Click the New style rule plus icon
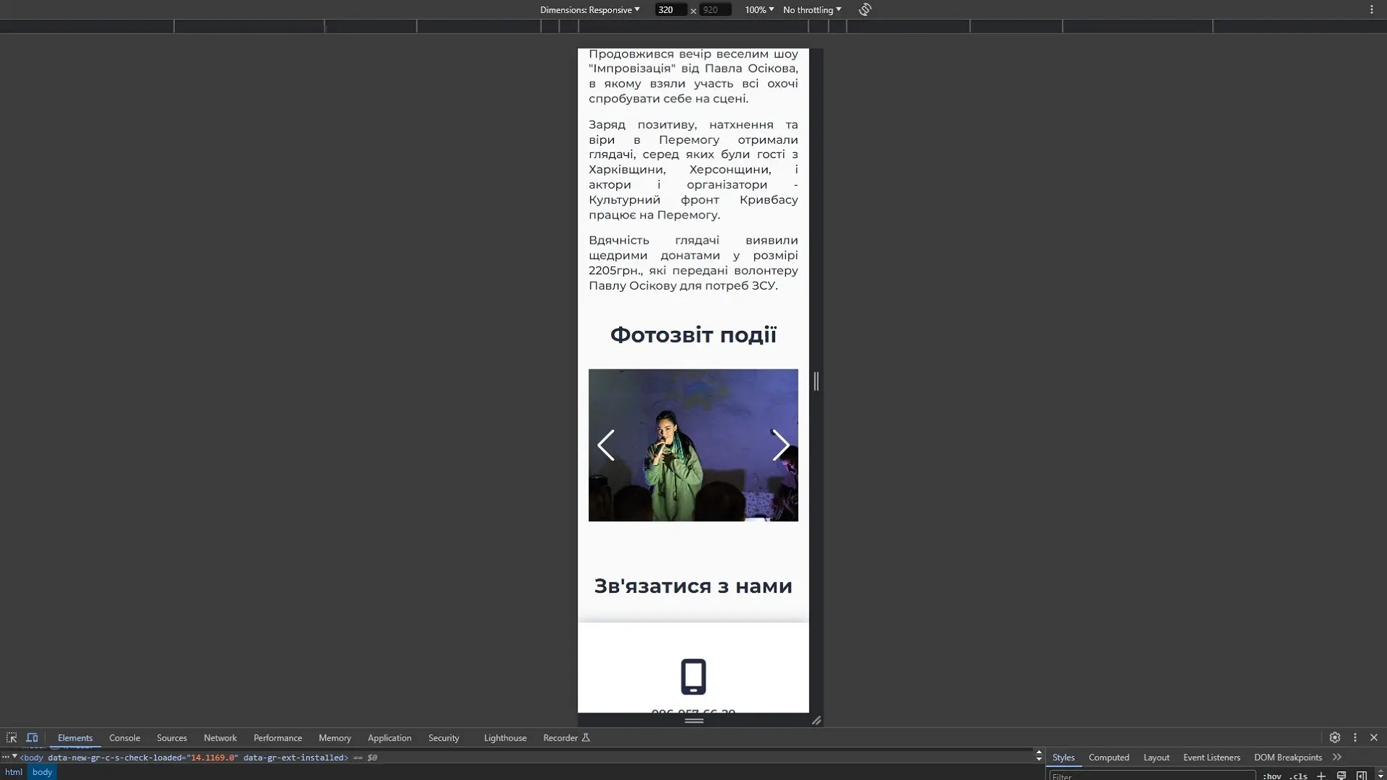Screen dimensions: 1387x780 1321,776
